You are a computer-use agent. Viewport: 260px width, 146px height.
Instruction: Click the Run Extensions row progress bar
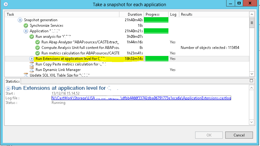pos(157,59)
